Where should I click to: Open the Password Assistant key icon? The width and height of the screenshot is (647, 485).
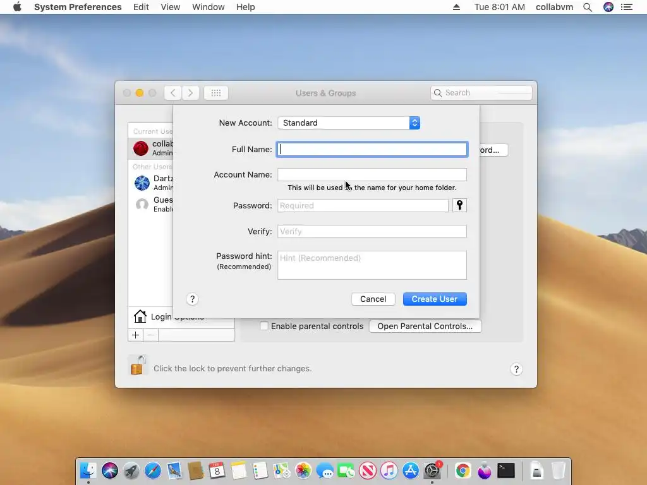(459, 205)
